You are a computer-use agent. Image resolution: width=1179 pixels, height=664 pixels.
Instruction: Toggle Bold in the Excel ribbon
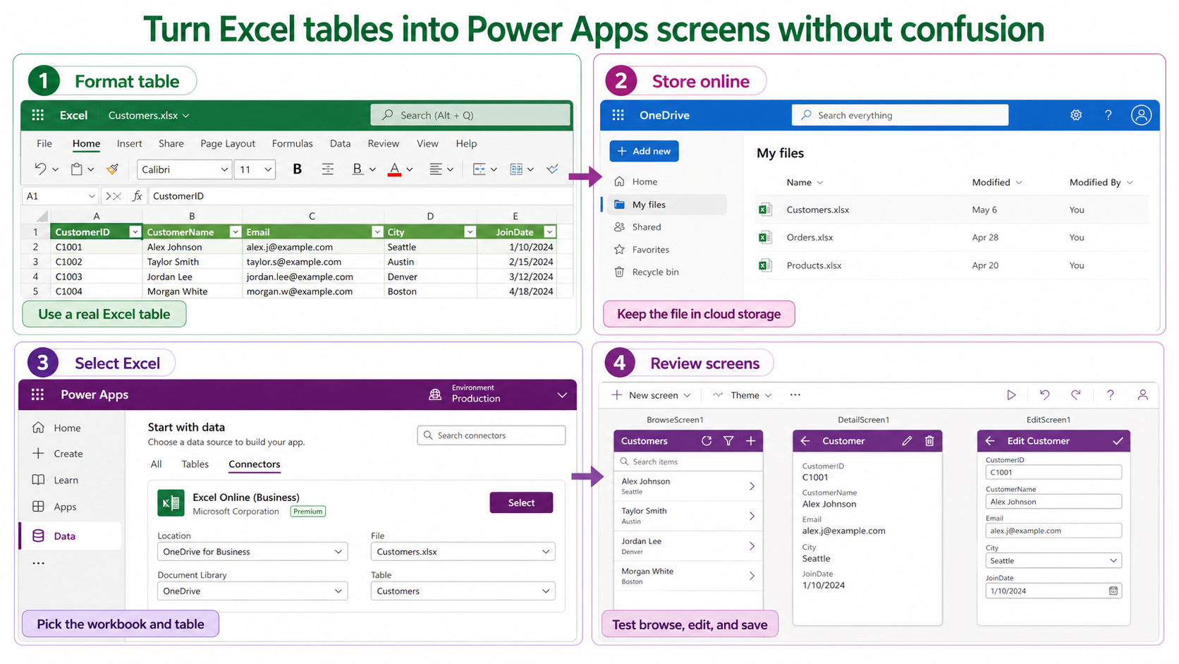[x=298, y=169]
